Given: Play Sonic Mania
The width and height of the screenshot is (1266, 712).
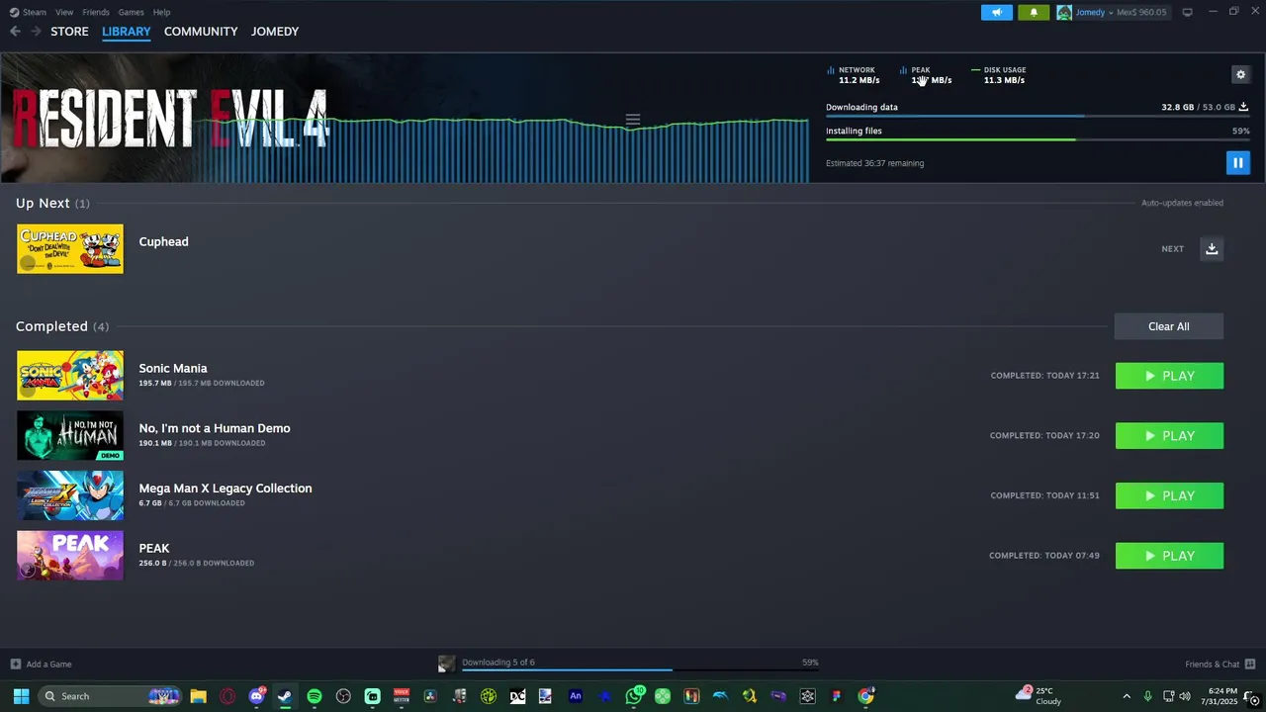Looking at the screenshot, I should point(1169,376).
